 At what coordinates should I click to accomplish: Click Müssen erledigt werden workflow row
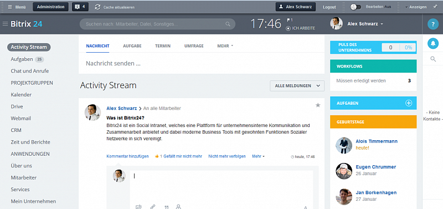click(373, 80)
